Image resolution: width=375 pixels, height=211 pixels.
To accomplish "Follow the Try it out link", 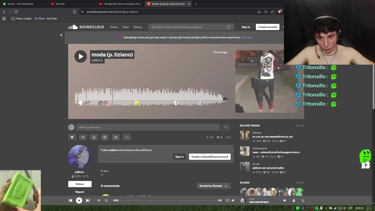I will pos(246,38).
